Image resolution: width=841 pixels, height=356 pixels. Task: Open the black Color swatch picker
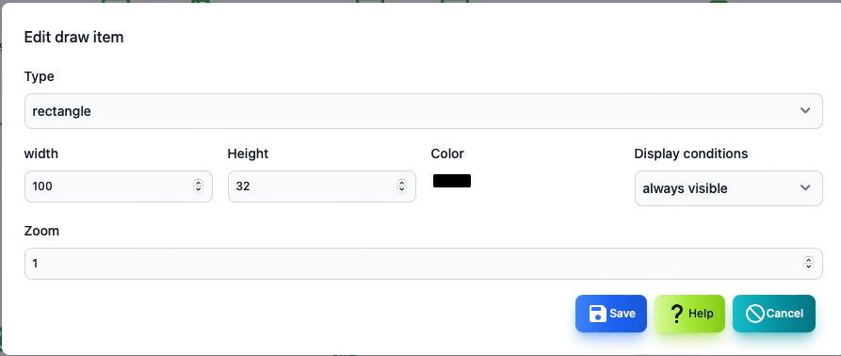click(452, 181)
